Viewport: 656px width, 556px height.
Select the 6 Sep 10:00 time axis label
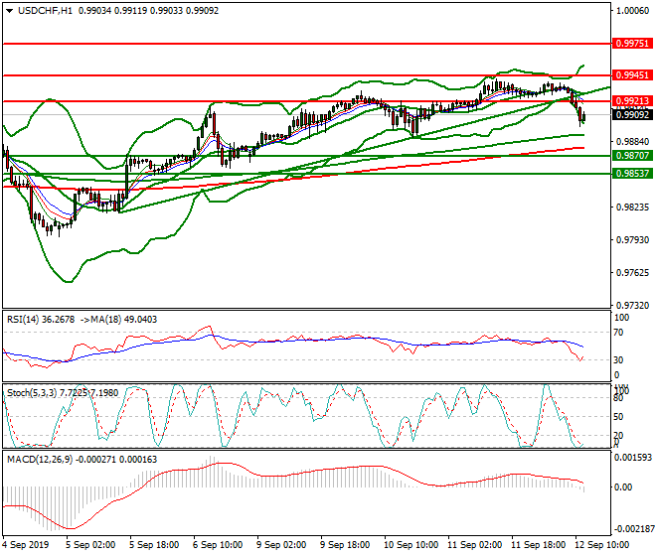218,545
